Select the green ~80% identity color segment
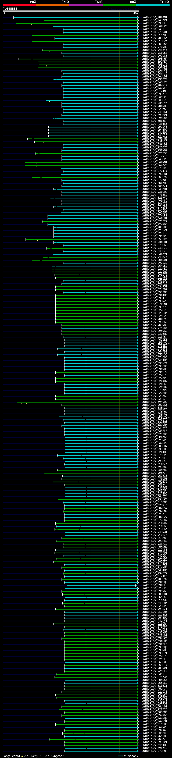 (x=119, y=5)
